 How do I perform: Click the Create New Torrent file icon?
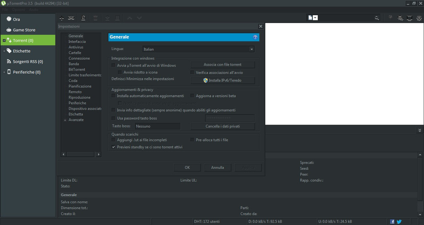[83, 18]
